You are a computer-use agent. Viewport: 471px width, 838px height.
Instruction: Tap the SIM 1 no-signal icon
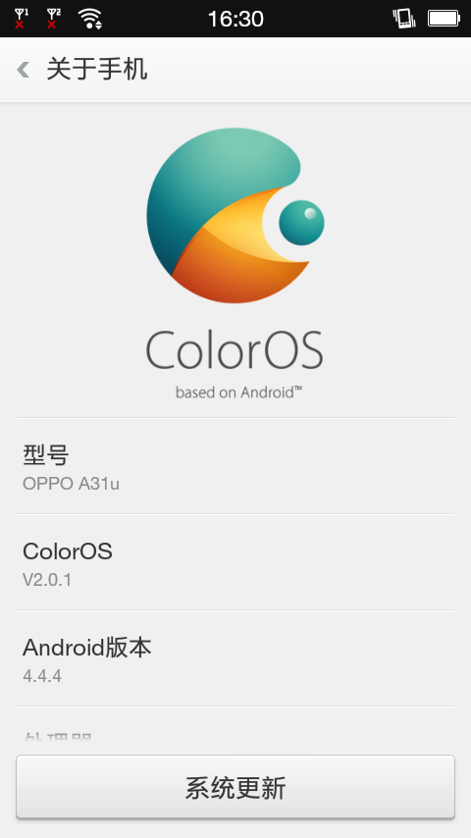click(x=21, y=19)
